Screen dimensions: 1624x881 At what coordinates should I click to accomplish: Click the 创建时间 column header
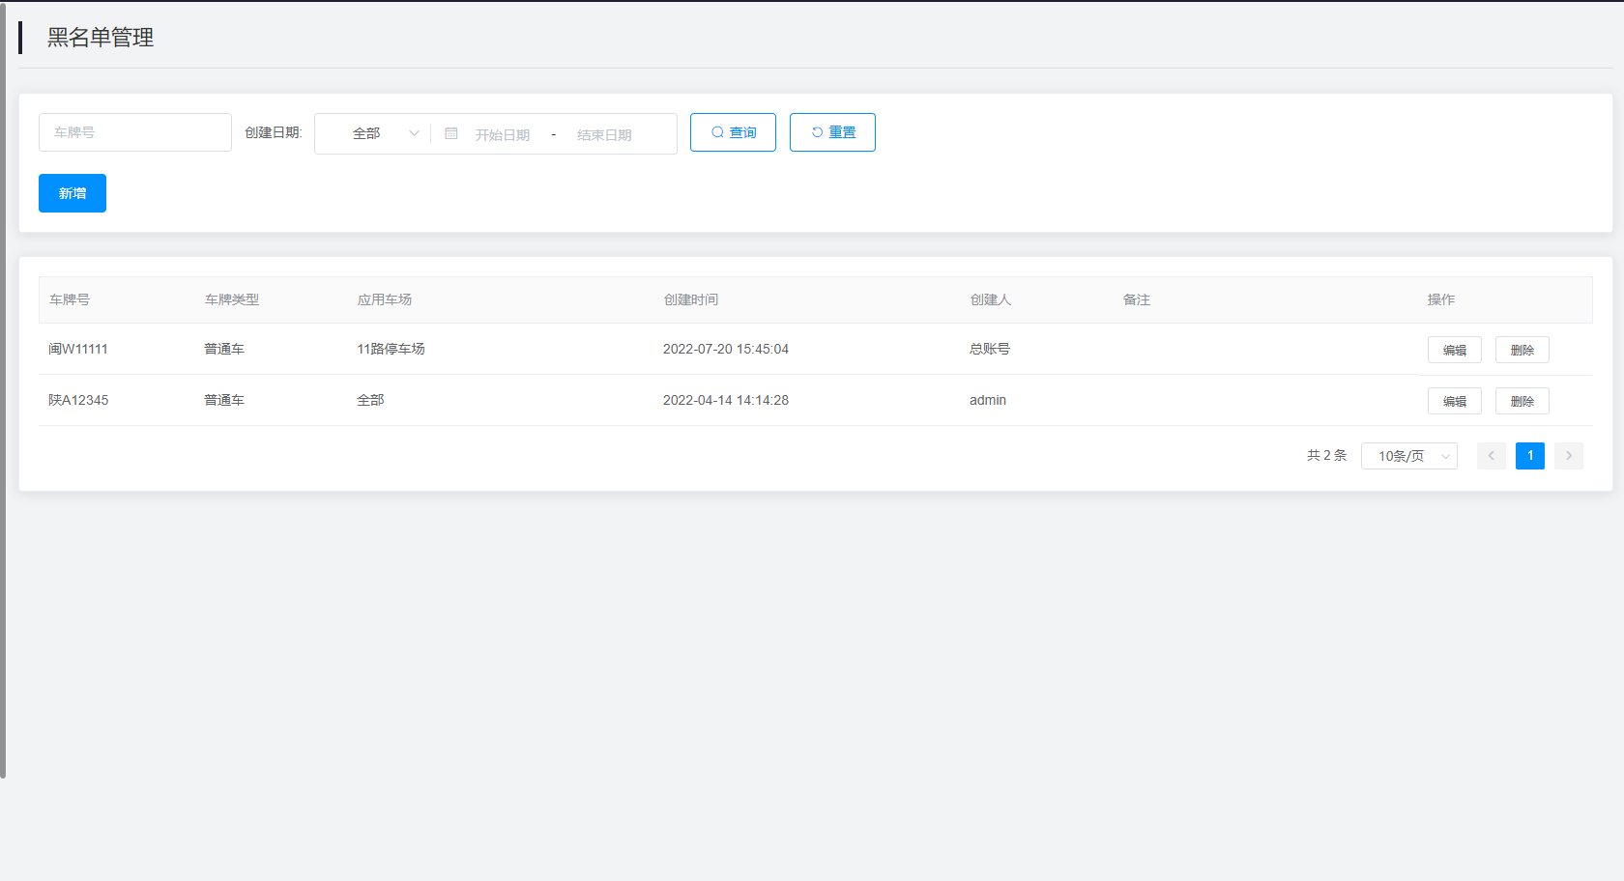(x=690, y=299)
